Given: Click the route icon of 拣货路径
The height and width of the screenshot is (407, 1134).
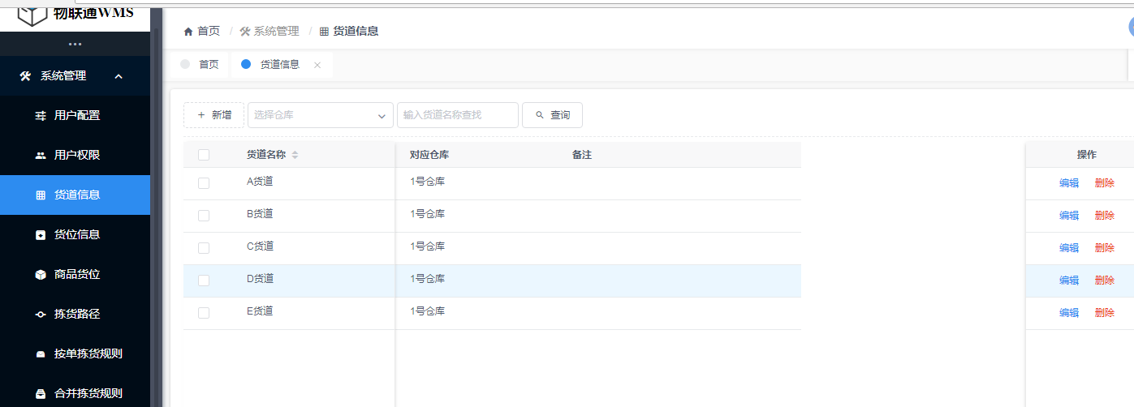Looking at the screenshot, I should [41, 315].
